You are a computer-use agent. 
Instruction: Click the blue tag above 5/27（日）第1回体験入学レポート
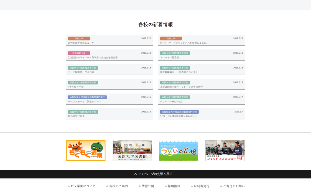179,112
